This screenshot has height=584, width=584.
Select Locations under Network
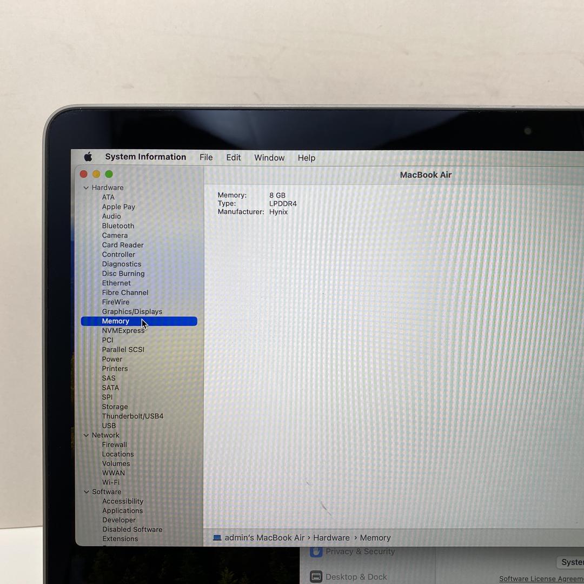[x=118, y=454]
